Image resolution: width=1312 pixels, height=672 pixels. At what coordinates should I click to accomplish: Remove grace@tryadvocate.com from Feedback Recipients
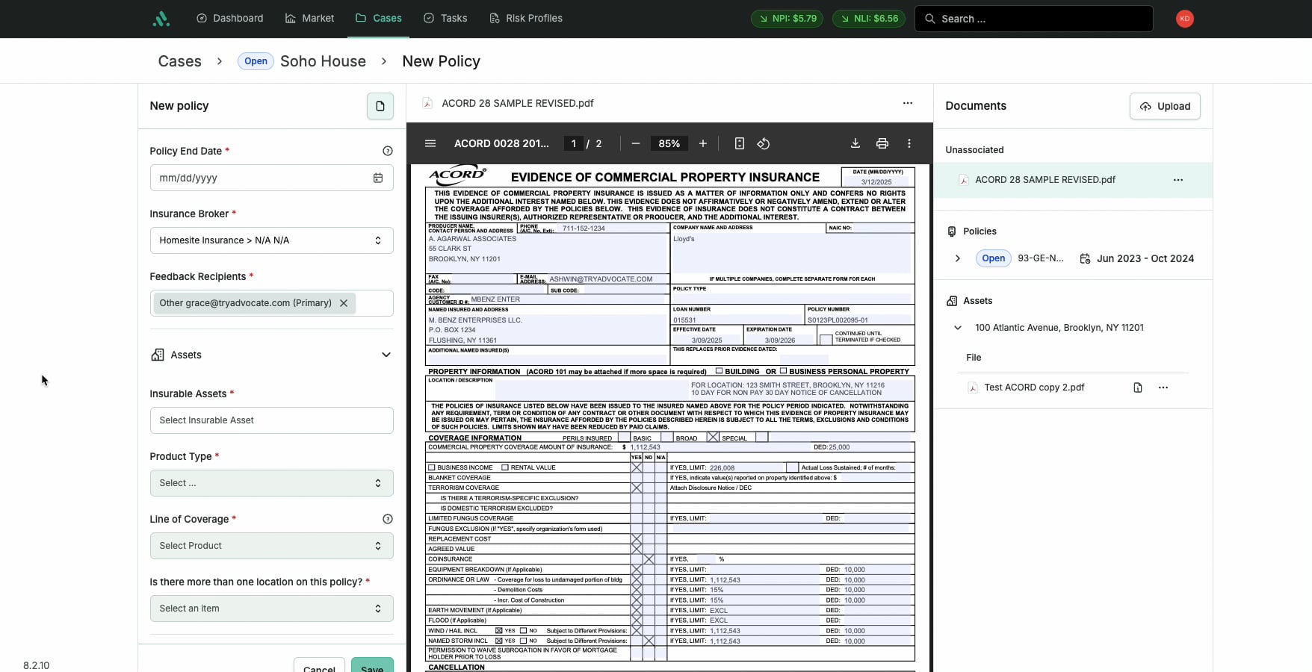coord(344,303)
